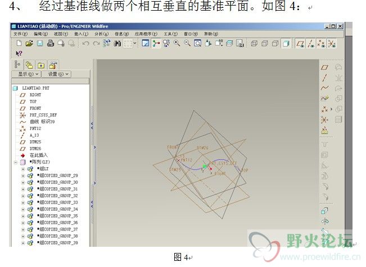
Task: Zoom out with magnifier minus icon
Action: pyautogui.click(x=187, y=43)
